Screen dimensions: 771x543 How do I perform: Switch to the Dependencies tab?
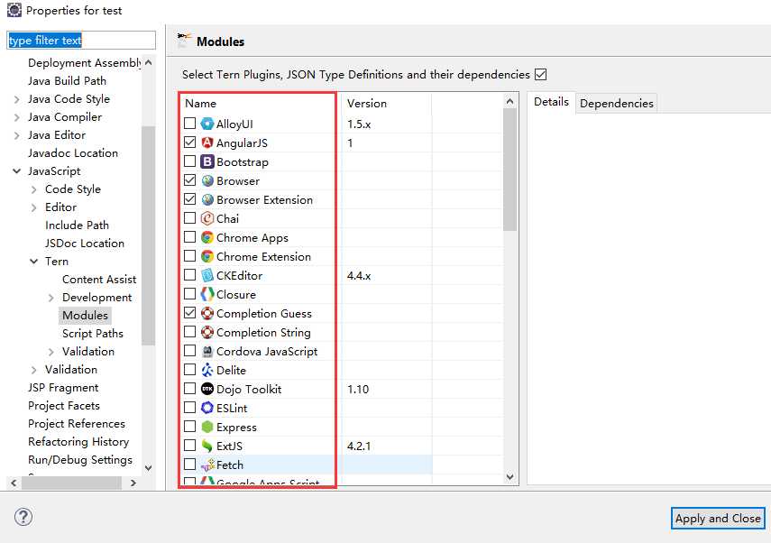coord(616,104)
